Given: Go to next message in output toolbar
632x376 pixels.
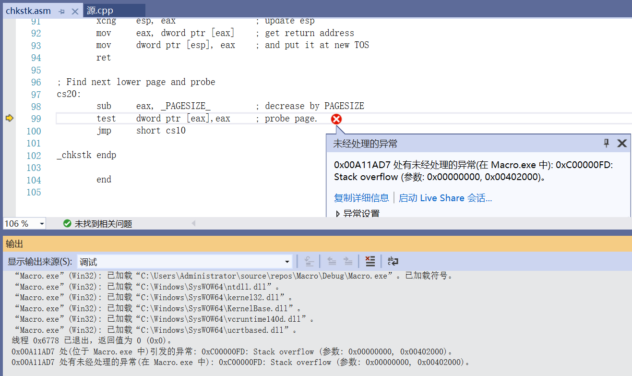Looking at the screenshot, I should click(x=348, y=261).
